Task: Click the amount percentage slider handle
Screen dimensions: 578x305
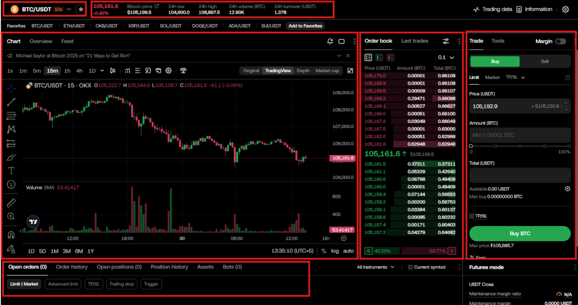Action: (471, 146)
